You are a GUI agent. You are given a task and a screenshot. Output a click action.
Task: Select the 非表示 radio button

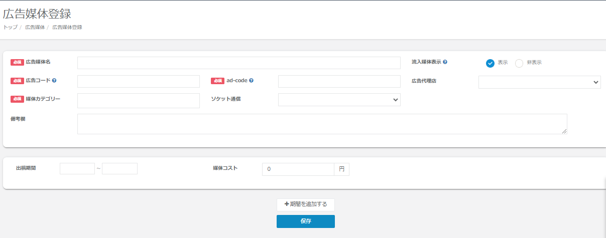pos(519,63)
